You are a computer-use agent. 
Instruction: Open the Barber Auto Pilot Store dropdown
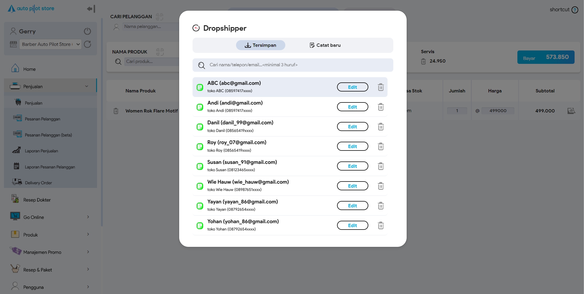pyautogui.click(x=50, y=44)
